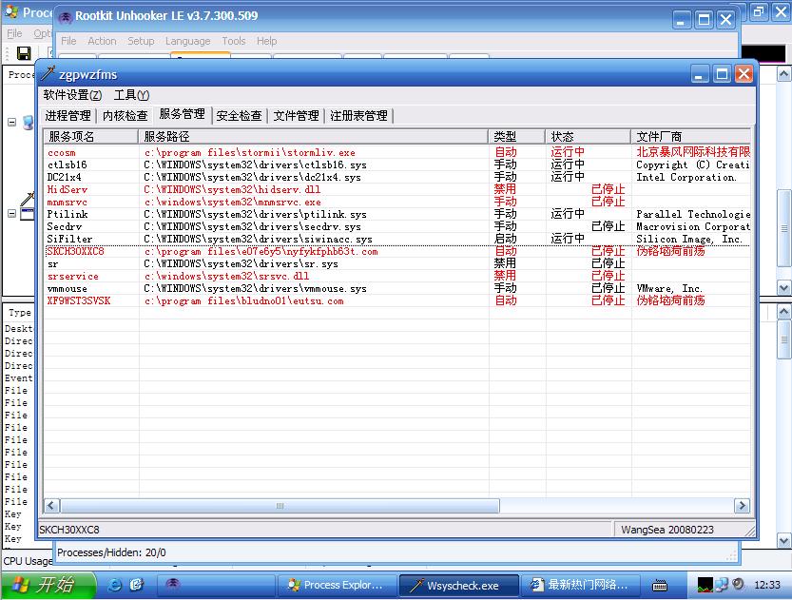
Task: Open File menu in Rootkit Unhooker
Action: pyautogui.click(x=68, y=41)
